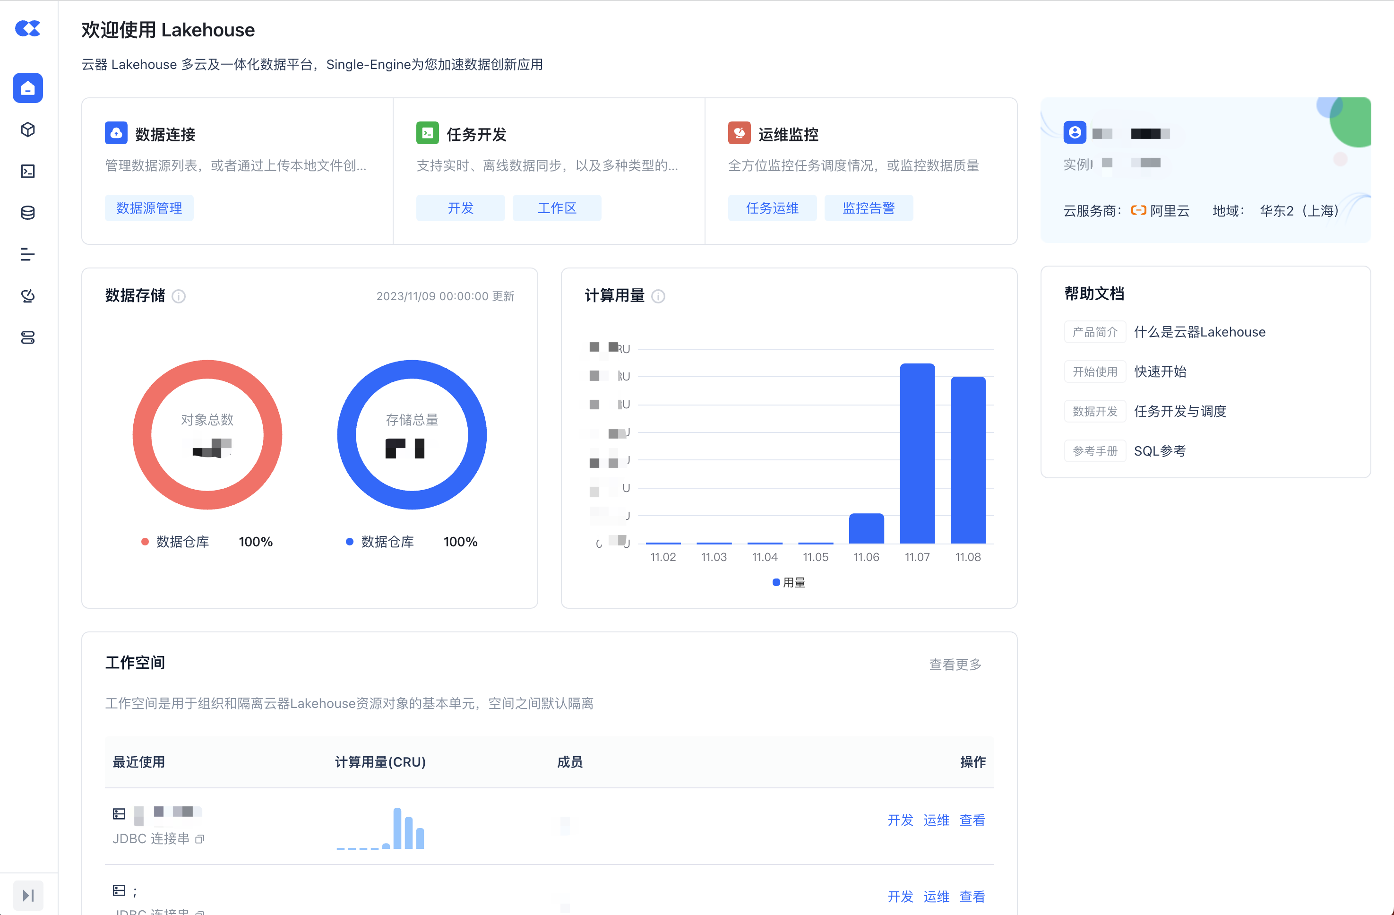Screen dimensions: 1394x915
Task: Expand the collapsed sidebar using bottom arrow
Action: [x=27, y=895]
